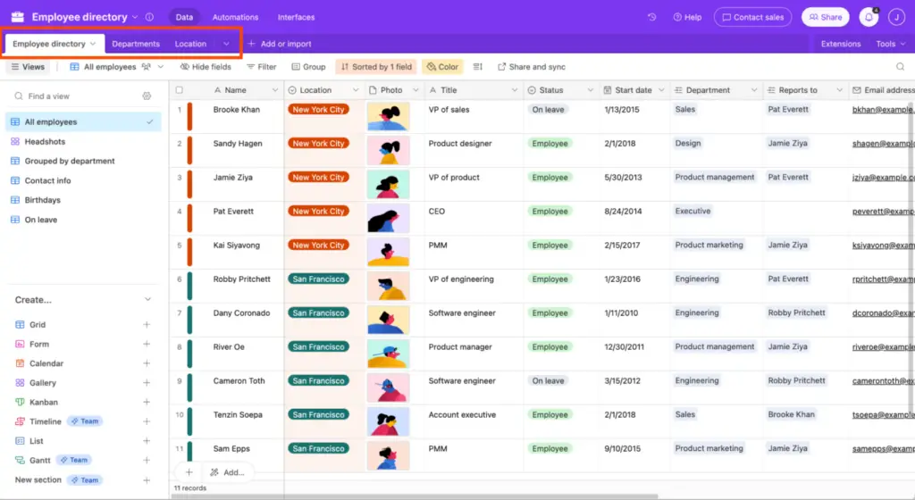Switch to the Departments table tab
This screenshot has height=500, width=915.
tap(136, 44)
